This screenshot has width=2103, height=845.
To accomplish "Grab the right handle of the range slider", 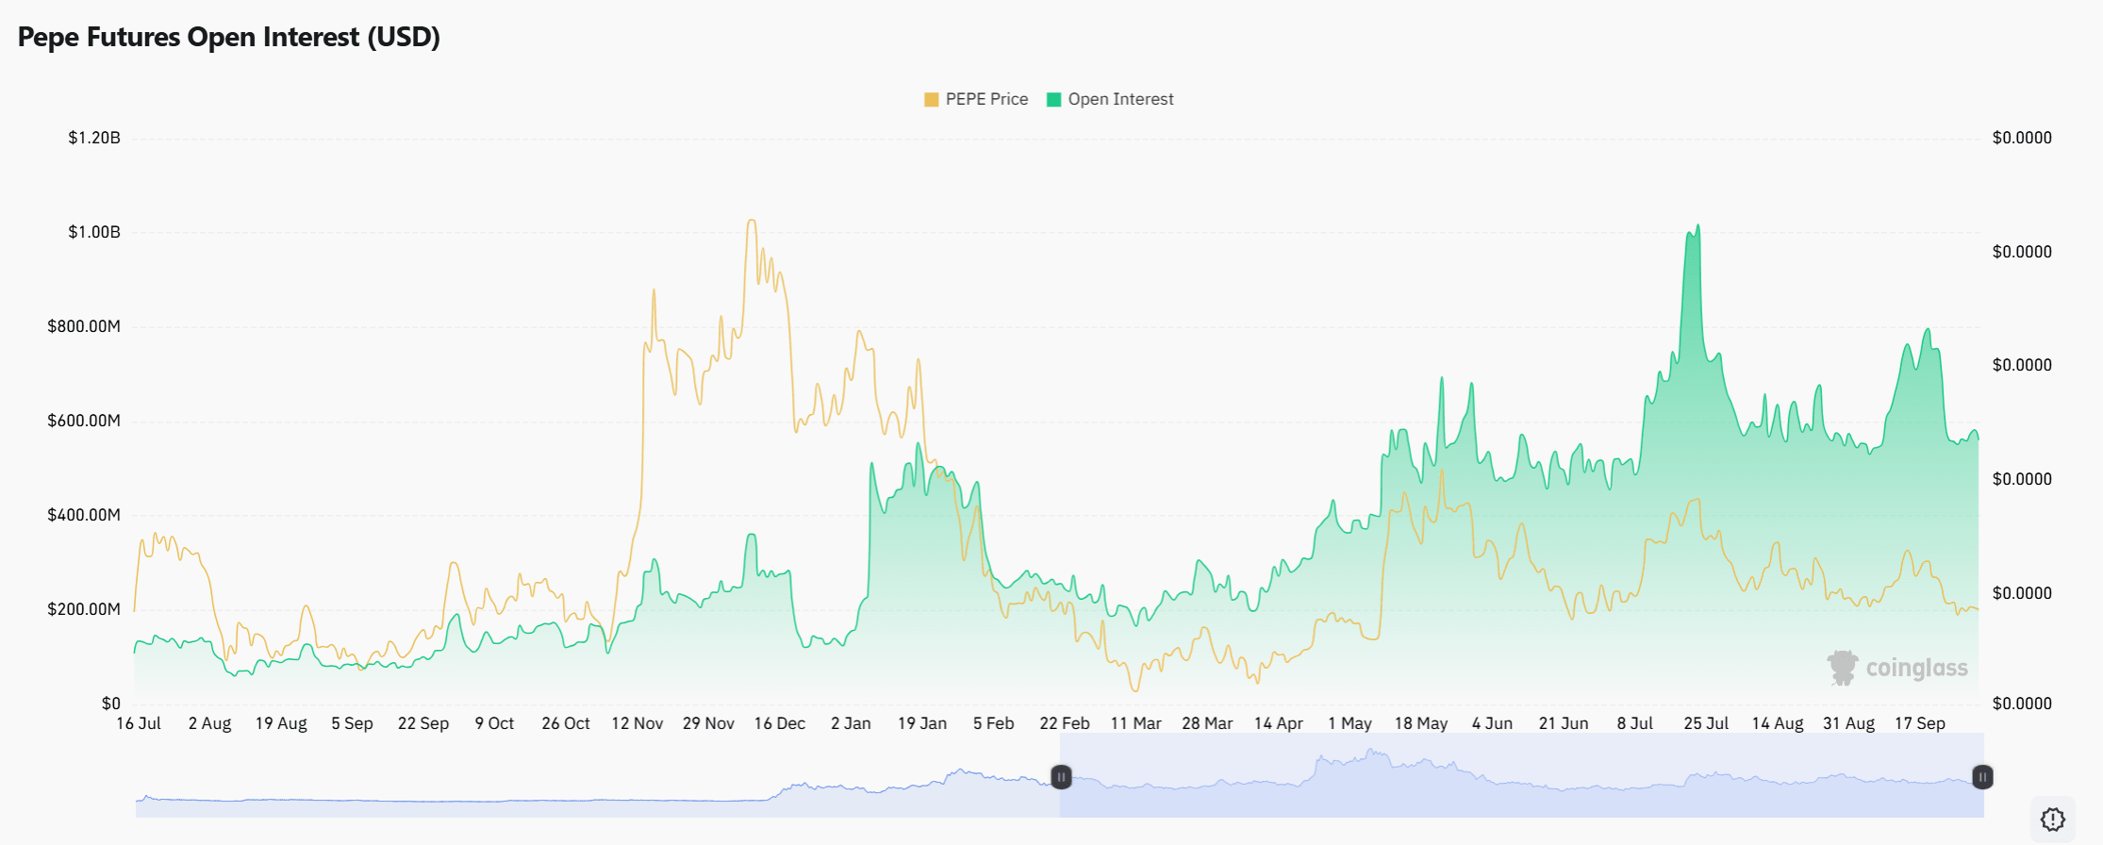I will point(1982,777).
